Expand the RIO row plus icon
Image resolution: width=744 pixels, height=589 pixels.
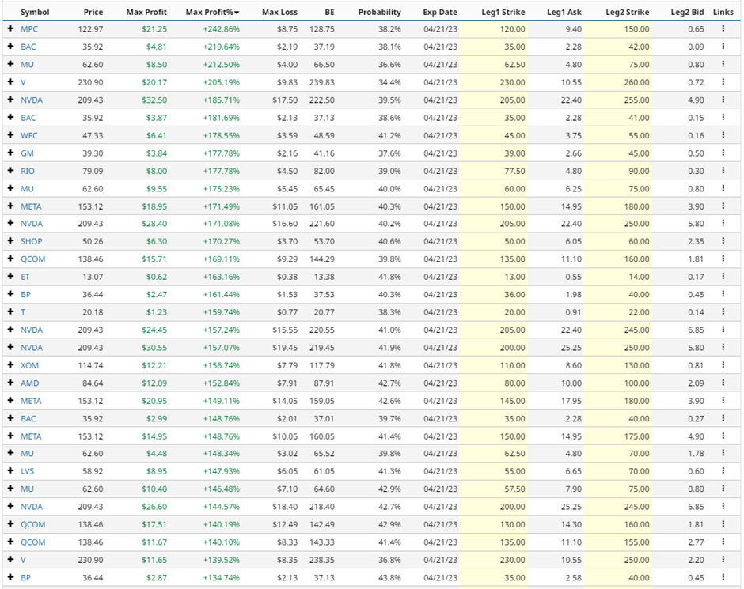[x=10, y=171]
